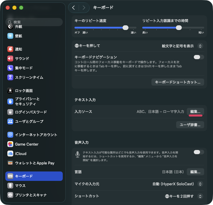The image size is (213, 205).
Task: Click ABC、日本語 – ローマ字入力 text
Action: (x=160, y=111)
